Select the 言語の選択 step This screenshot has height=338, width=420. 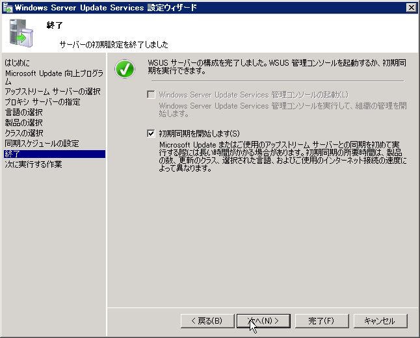point(23,112)
